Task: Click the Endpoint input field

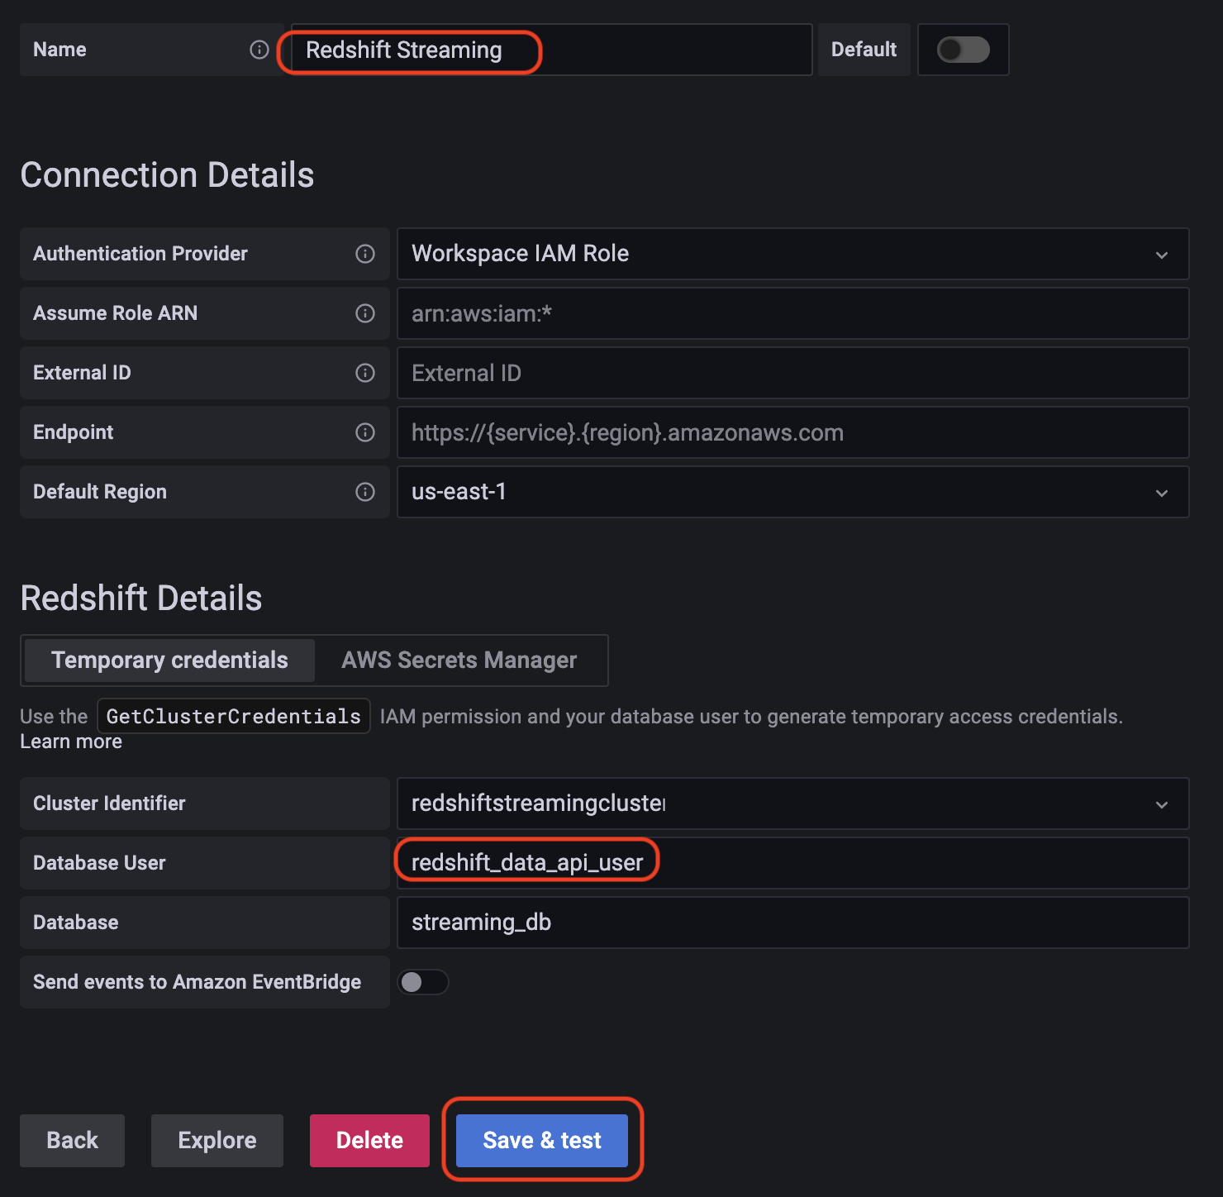Action: coord(793,432)
